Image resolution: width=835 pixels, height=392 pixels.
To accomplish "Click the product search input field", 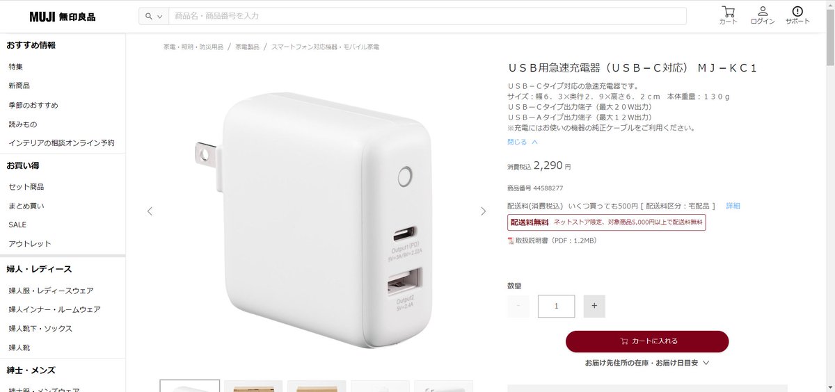I will pos(427,16).
